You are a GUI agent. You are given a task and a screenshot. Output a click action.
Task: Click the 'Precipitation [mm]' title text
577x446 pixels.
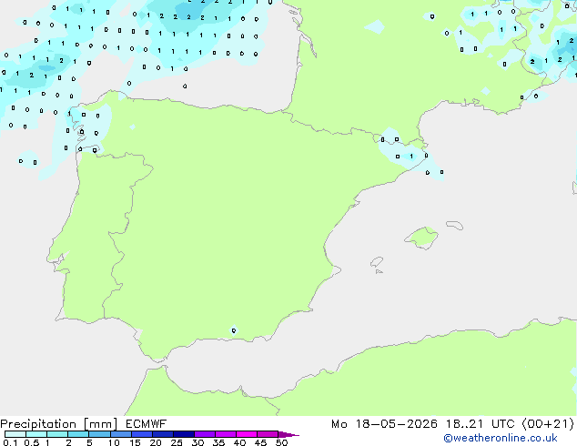[59, 424]
